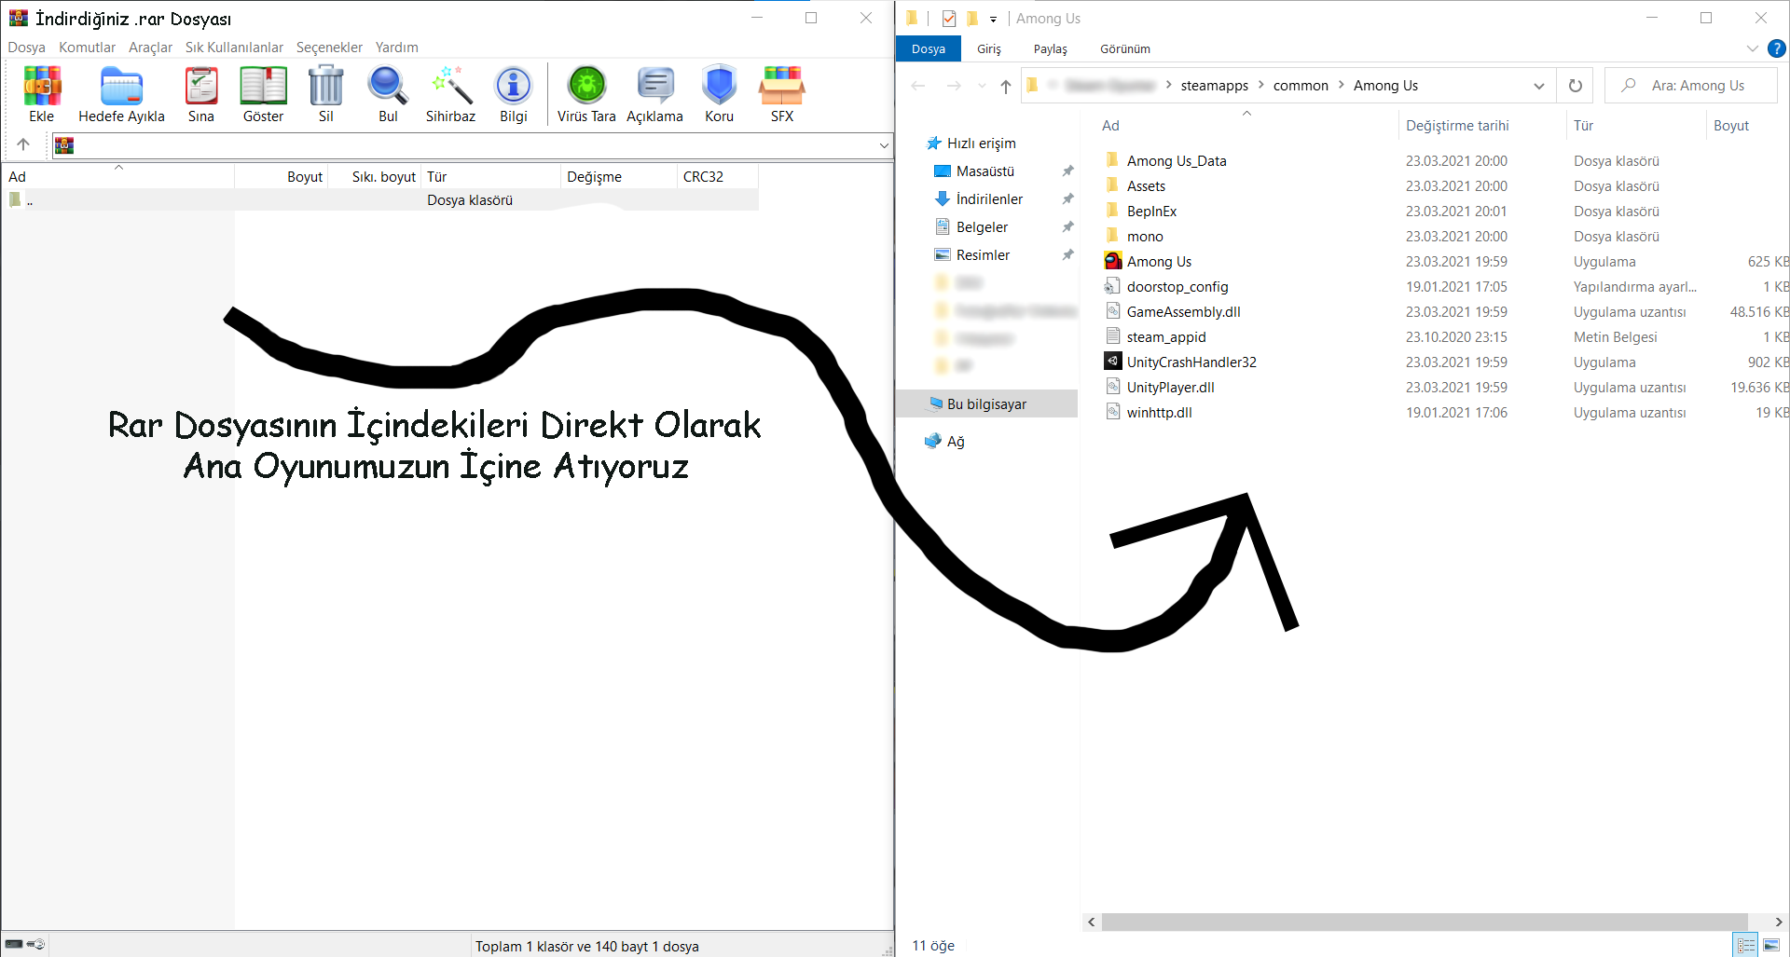Go up one level in WinRAR

tap(23, 144)
